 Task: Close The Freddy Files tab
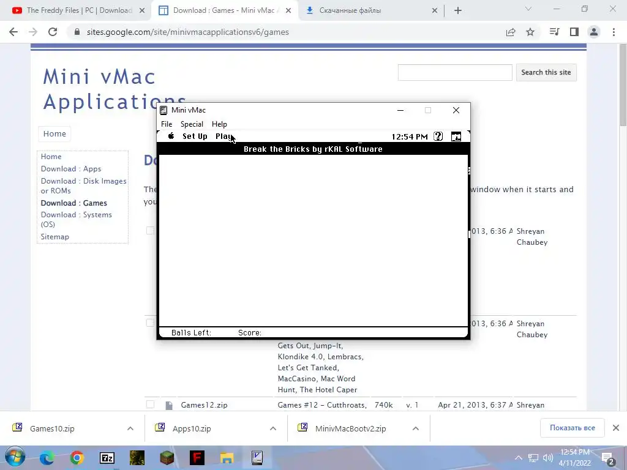click(142, 11)
